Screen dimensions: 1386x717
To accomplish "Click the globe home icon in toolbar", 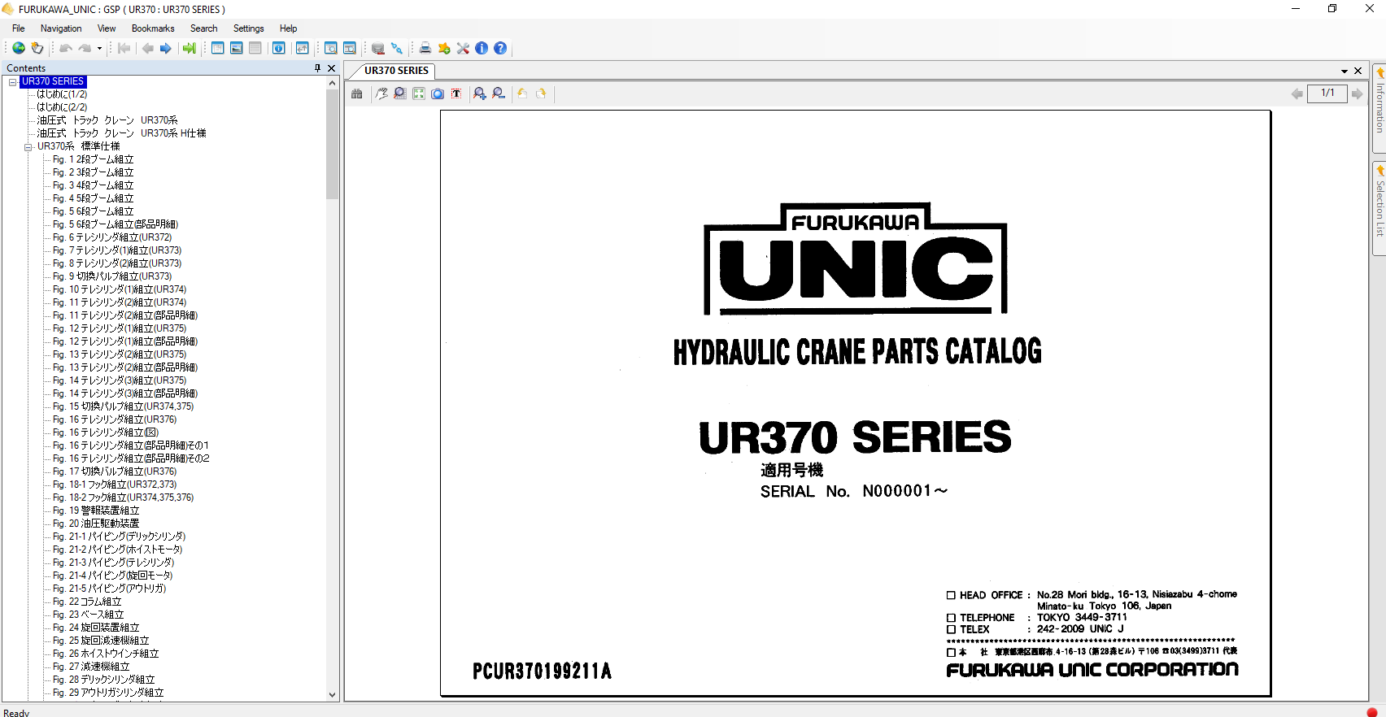I will (x=18, y=49).
